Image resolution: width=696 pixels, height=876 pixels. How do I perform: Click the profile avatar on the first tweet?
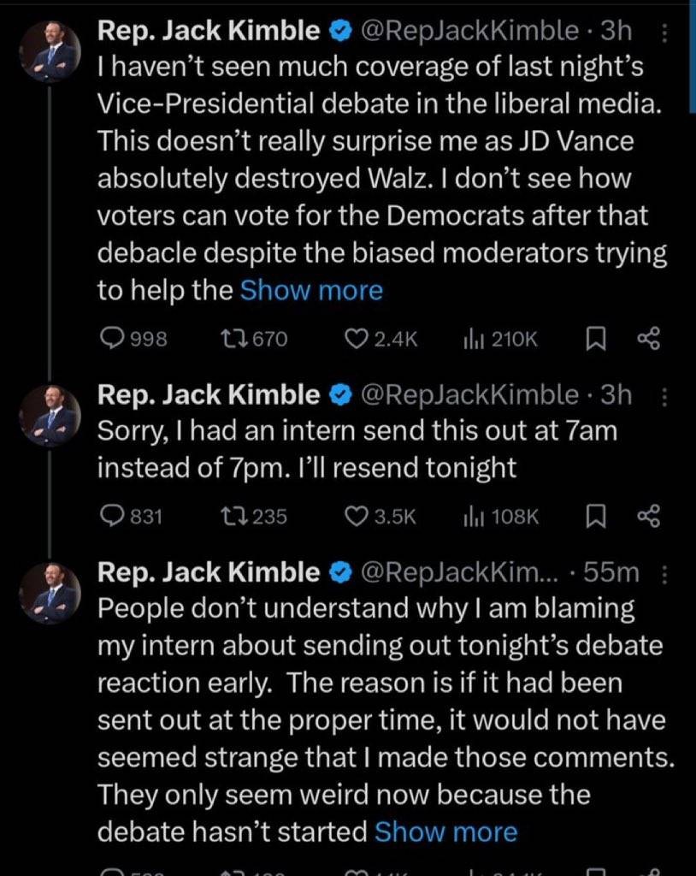50,51
